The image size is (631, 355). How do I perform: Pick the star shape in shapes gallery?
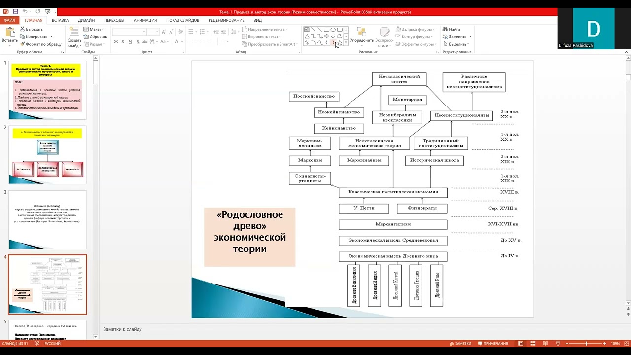pos(339,43)
